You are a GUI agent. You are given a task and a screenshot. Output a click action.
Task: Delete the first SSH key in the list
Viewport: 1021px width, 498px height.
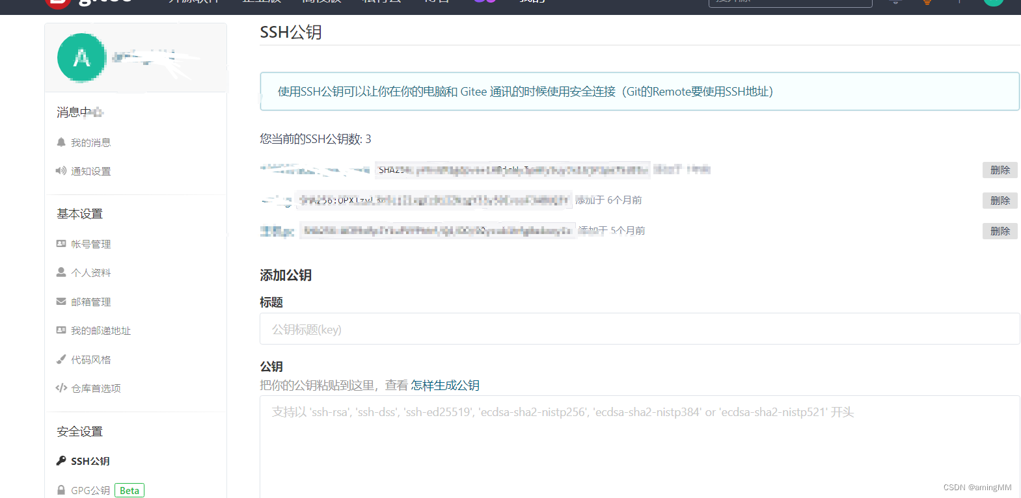click(1000, 170)
